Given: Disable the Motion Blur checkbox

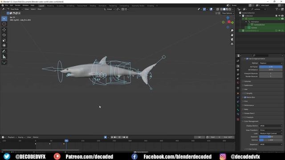Looking at the screenshot, I should coord(245,97).
